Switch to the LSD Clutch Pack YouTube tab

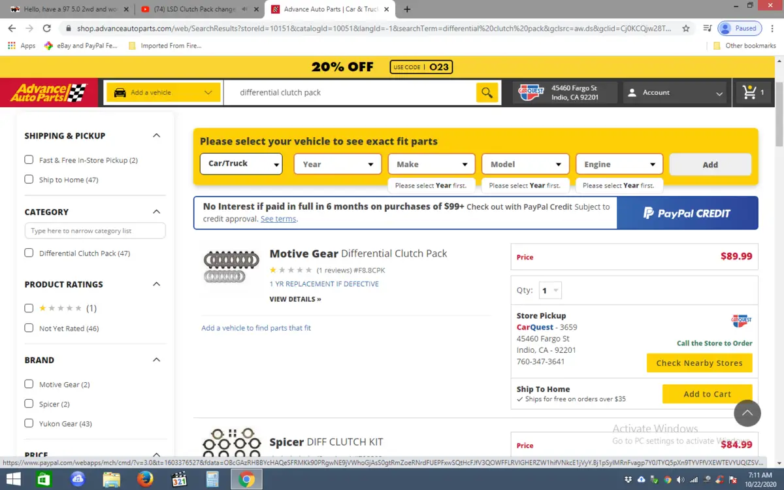199,9
